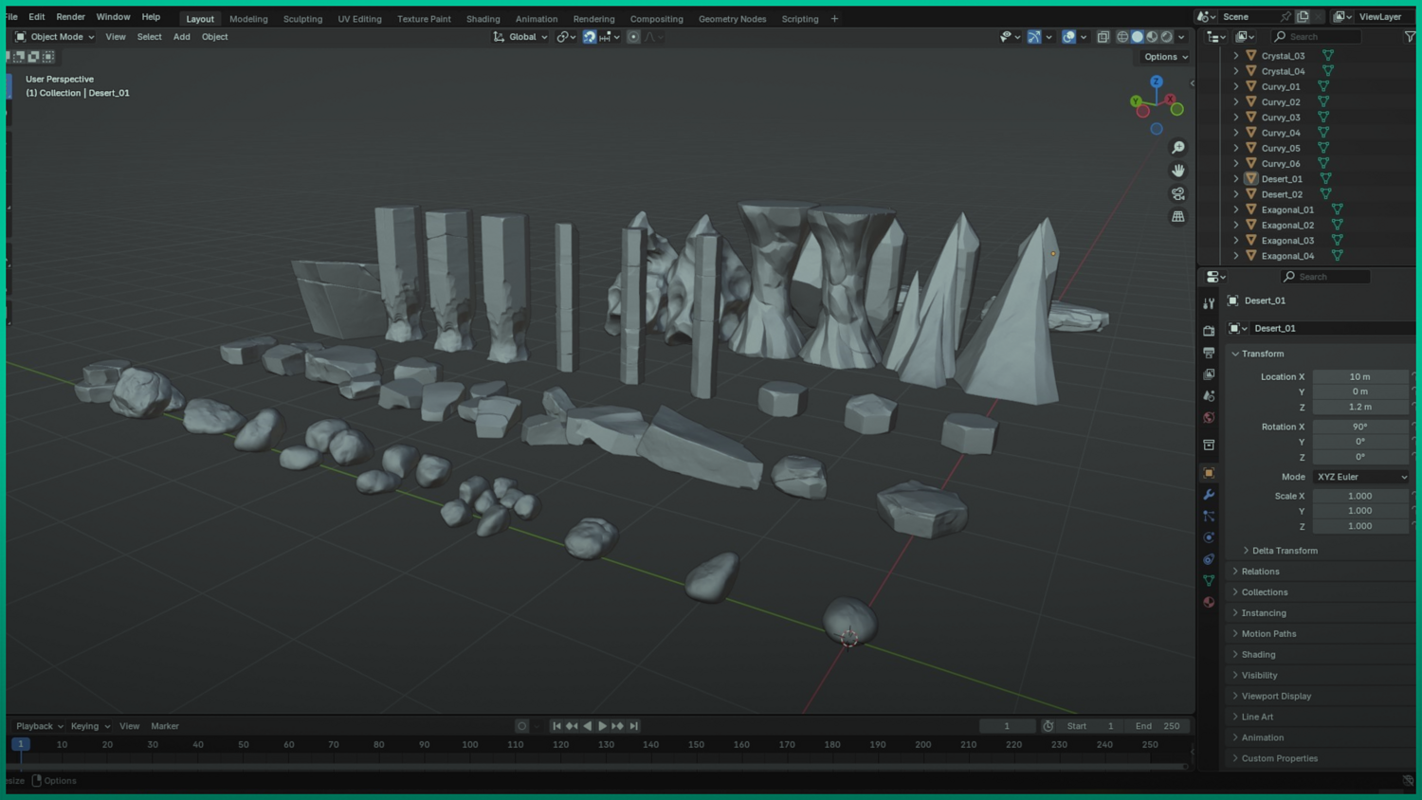Toggle viewport gizmos display

click(1034, 37)
